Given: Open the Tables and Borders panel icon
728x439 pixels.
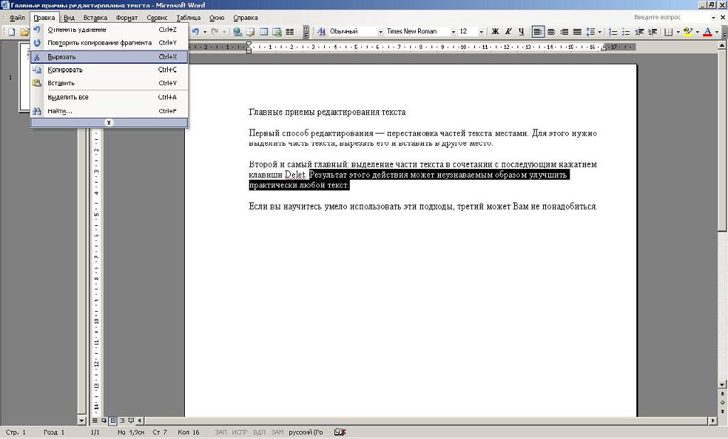Looking at the screenshot, I should tap(251, 31).
